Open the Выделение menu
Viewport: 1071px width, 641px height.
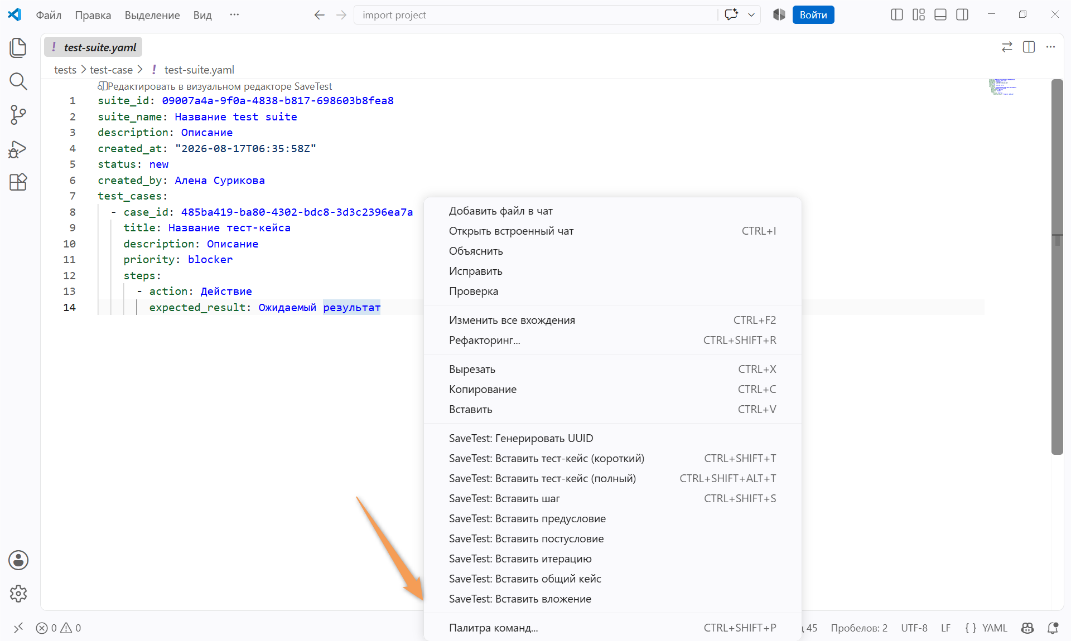[x=152, y=15]
